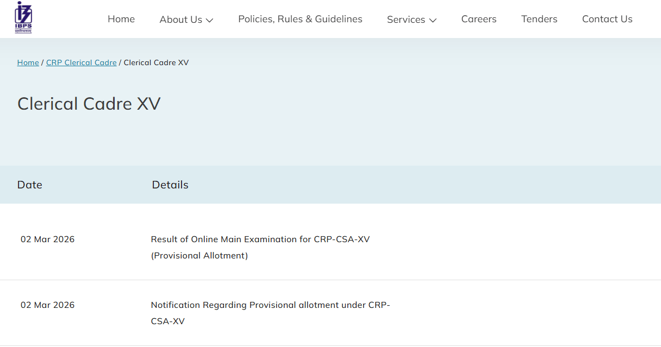
Task: Click the Services navigation chevron
Action: pyautogui.click(x=433, y=20)
